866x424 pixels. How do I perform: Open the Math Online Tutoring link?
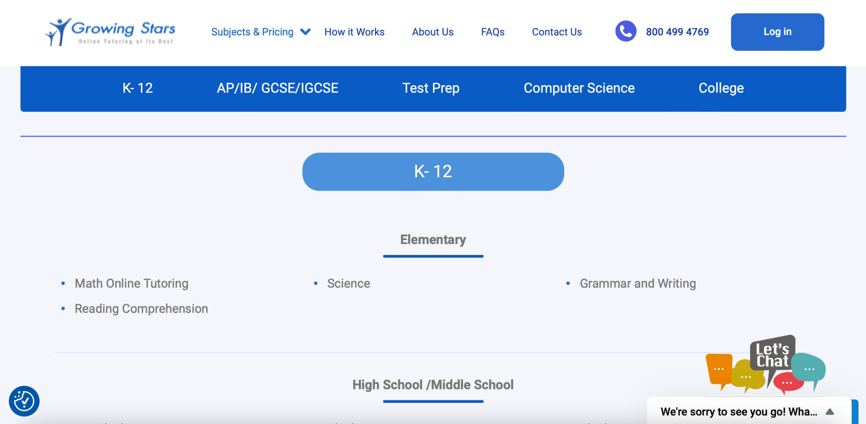click(132, 283)
